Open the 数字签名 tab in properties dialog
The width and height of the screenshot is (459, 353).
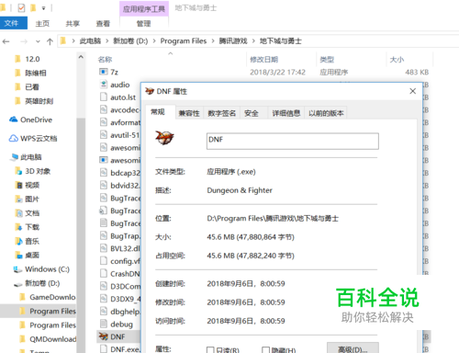pyautogui.click(x=222, y=113)
